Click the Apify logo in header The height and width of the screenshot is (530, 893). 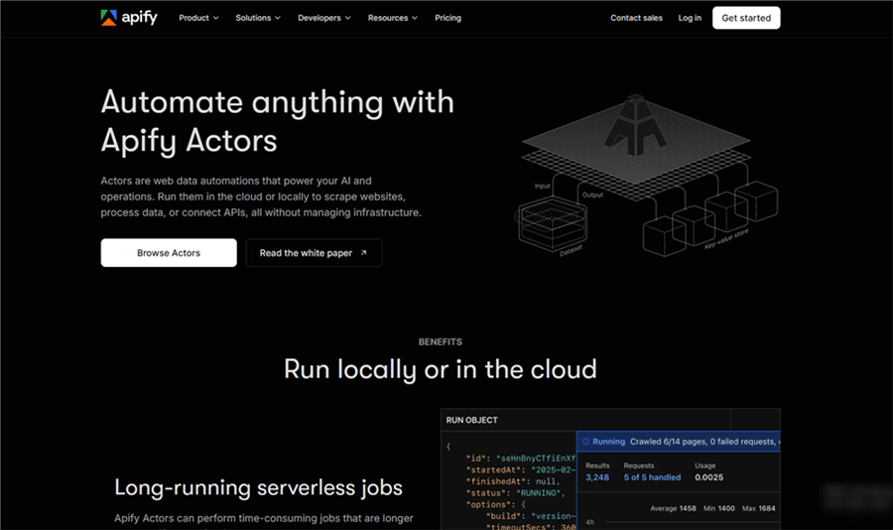tap(129, 18)
